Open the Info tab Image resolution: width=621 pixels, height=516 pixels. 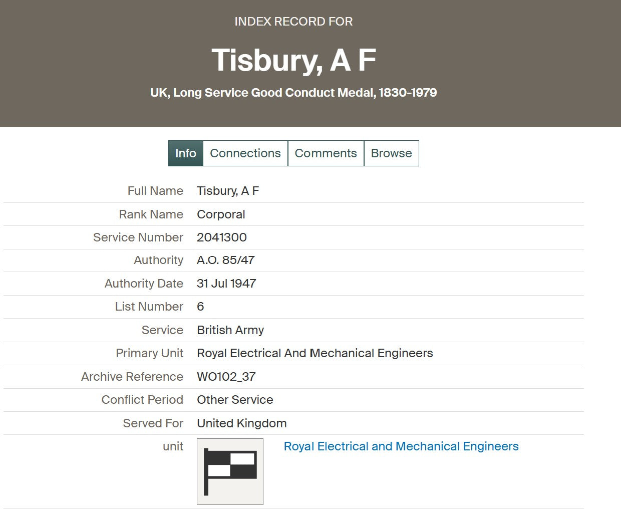[186, 153]
